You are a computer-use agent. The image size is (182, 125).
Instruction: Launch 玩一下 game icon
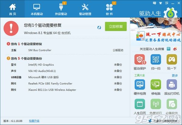point(172,62)
